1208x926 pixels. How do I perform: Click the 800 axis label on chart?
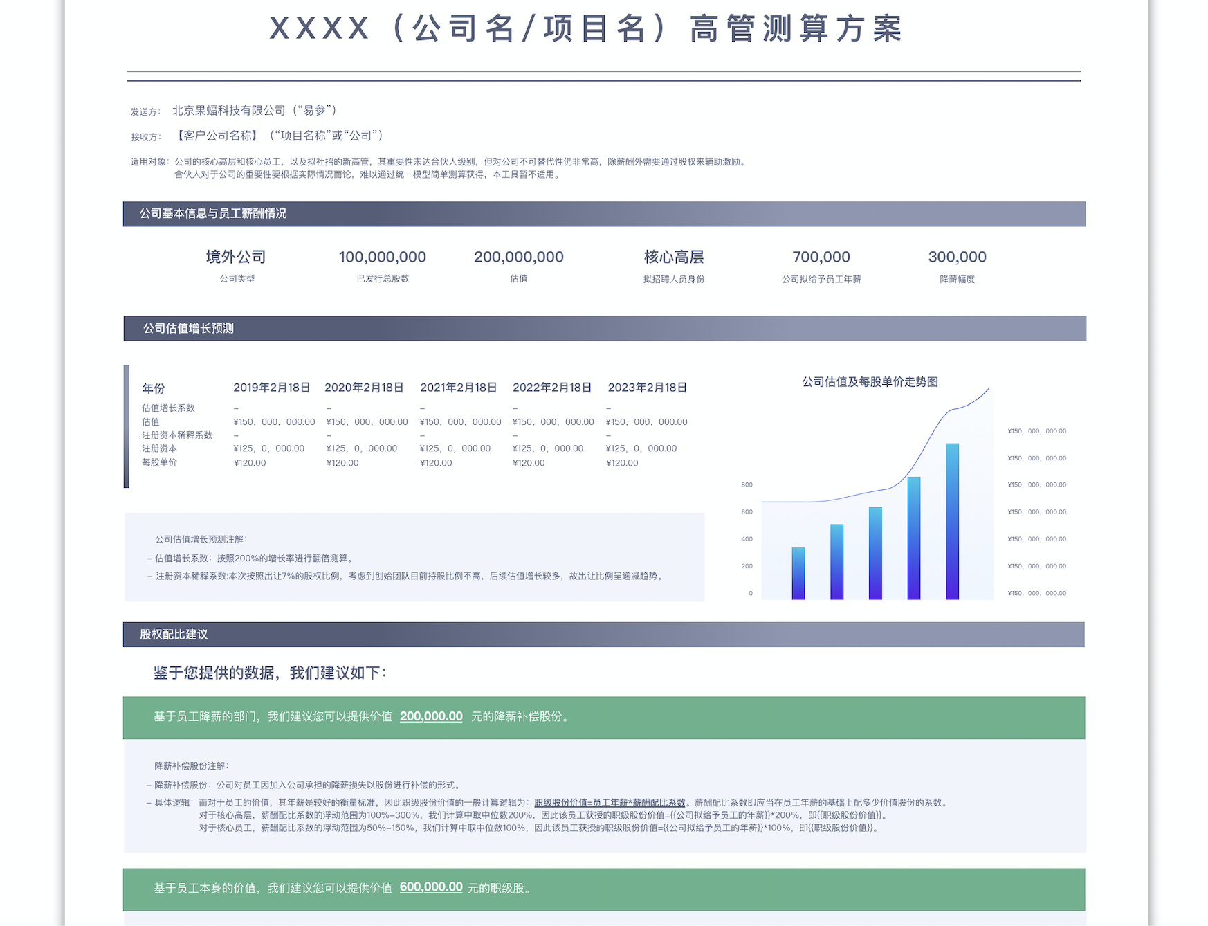(x=747, y=485)
